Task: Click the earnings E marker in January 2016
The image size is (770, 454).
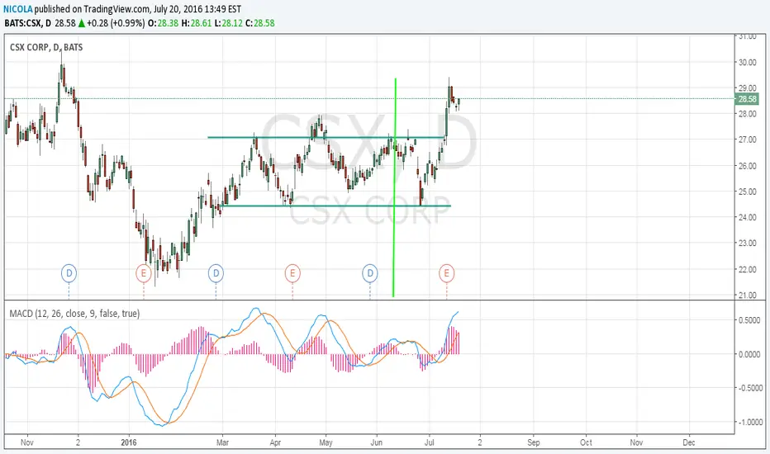Action: click(x=144, y=273)
